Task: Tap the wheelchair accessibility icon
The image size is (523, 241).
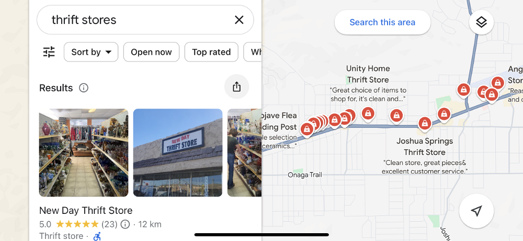Action: pyautogui.click(x=97, y=236)
